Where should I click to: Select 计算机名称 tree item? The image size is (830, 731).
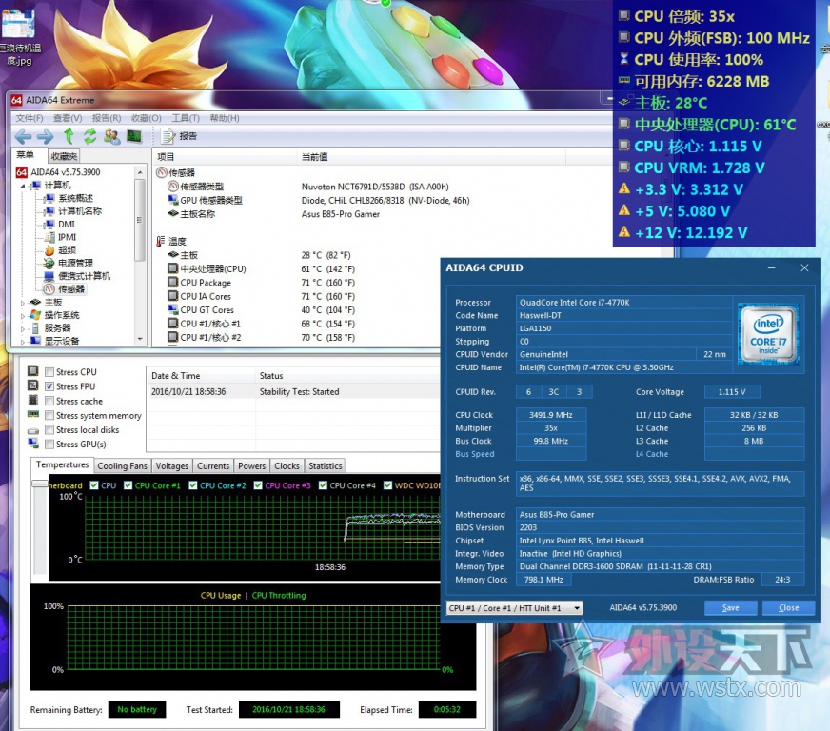point(79,210)
